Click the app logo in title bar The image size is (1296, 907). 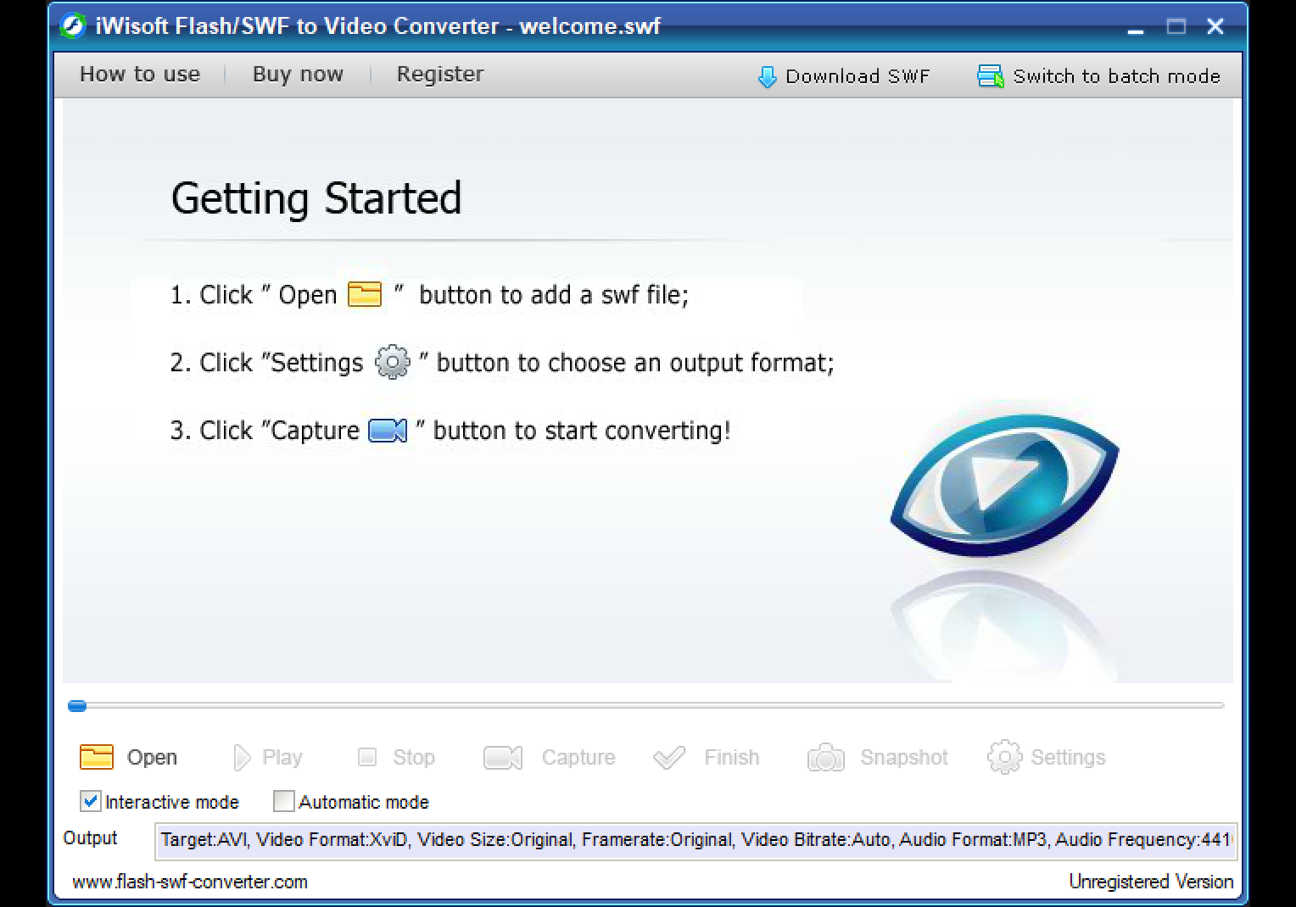tap(73, 26)
